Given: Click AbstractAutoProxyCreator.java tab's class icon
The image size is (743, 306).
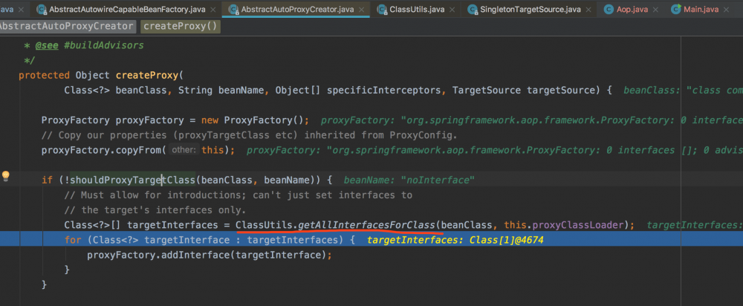Looking at the screenshot, I should pyautogui.click(x=233, y=10).
